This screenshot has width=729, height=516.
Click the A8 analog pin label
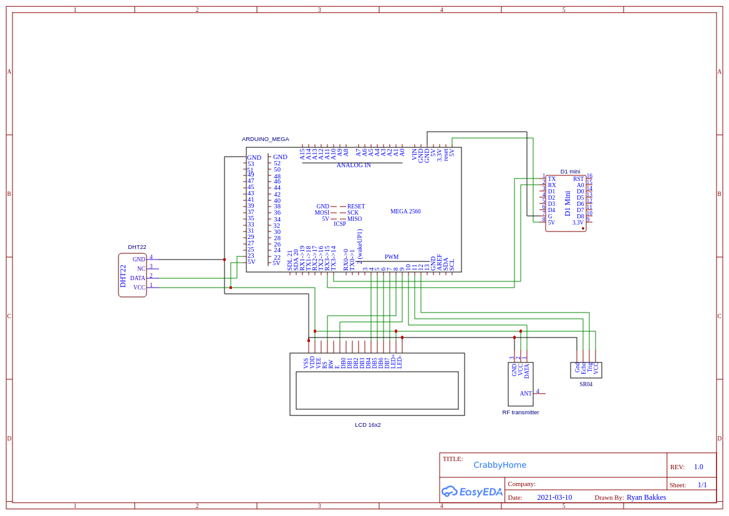[346, 152]
